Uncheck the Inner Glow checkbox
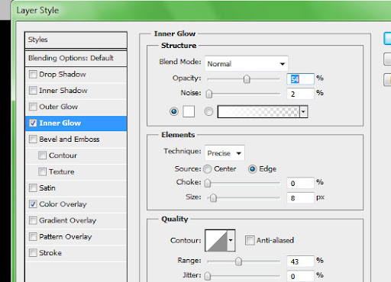This screenshot has height=282, width=391. click(x=33, y=123)
